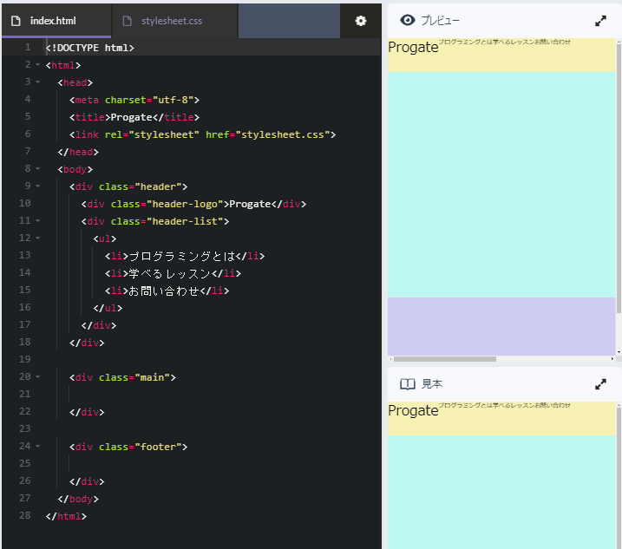Click the preview horizontal scrollbar right arrow
Image resolution: width=622 pixels, height=549 pixels.
(x=612, y=359)
